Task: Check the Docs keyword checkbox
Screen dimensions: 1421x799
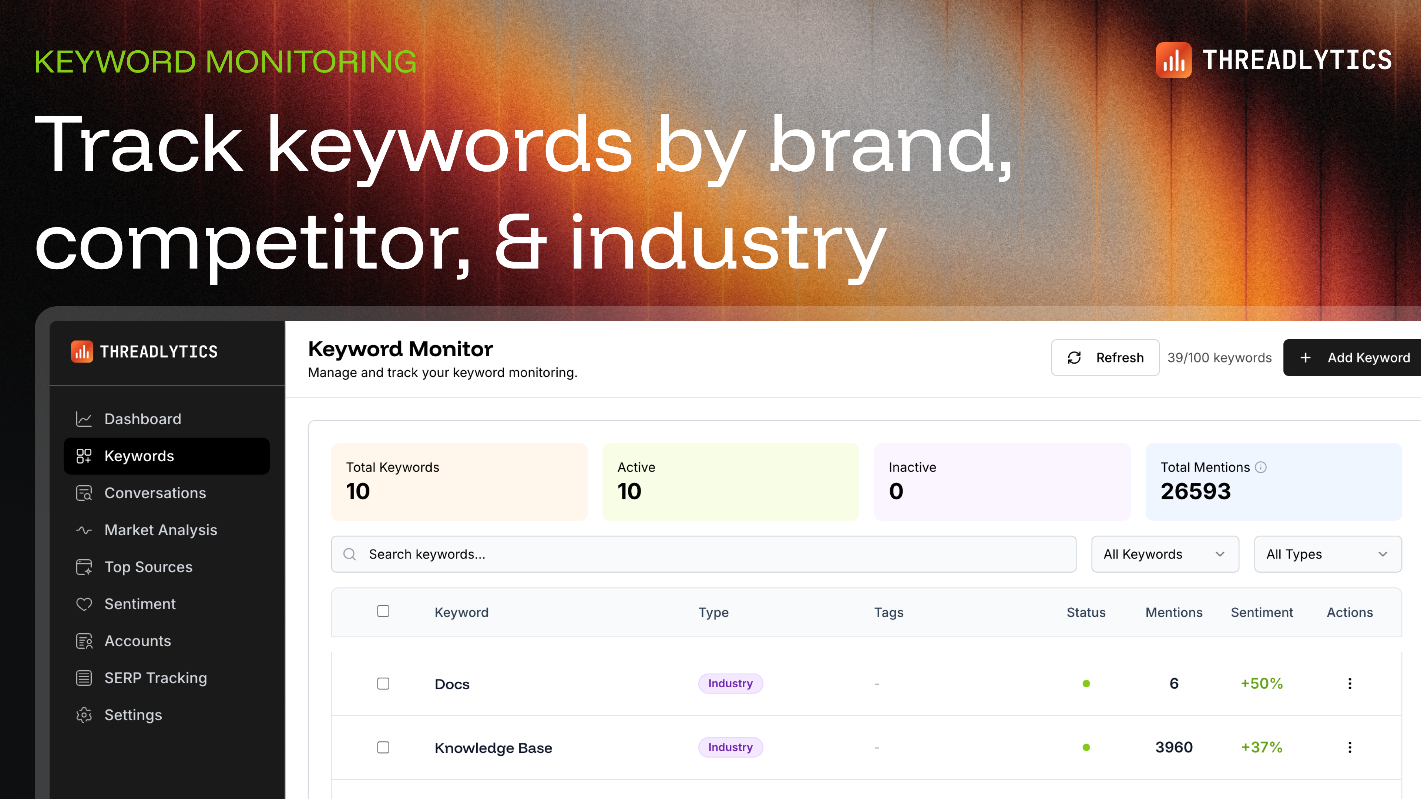Action: click(383, 684)
